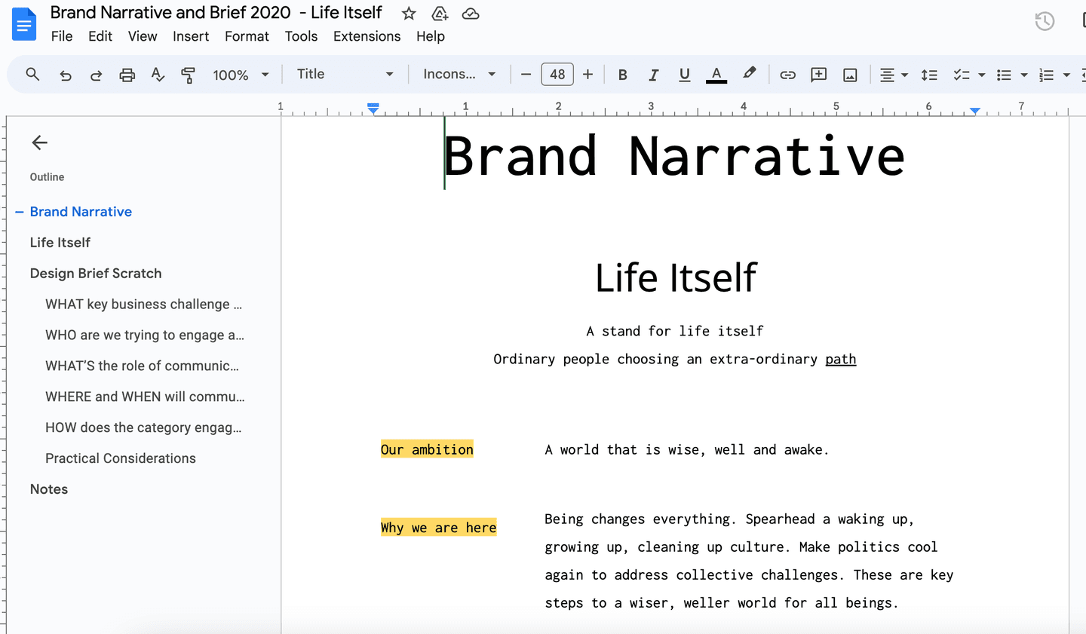This screenshot has height=634, width=1086.
Task: Jump to Notes heading in the outline
Action: (x=48, y=489)
